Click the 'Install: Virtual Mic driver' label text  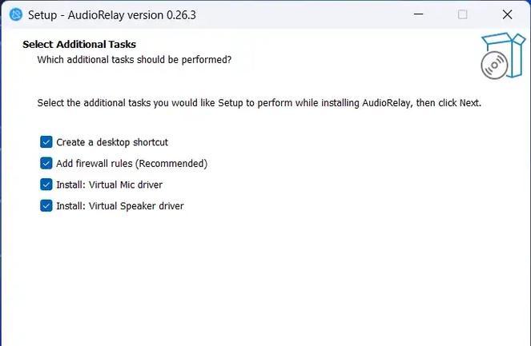pos(110,185)
